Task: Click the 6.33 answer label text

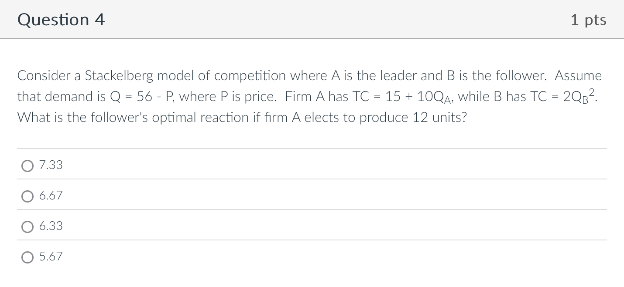Action: [51, 226]
